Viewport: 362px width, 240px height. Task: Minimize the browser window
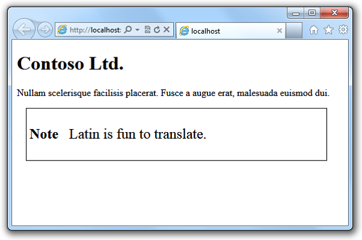click(296, 13)
